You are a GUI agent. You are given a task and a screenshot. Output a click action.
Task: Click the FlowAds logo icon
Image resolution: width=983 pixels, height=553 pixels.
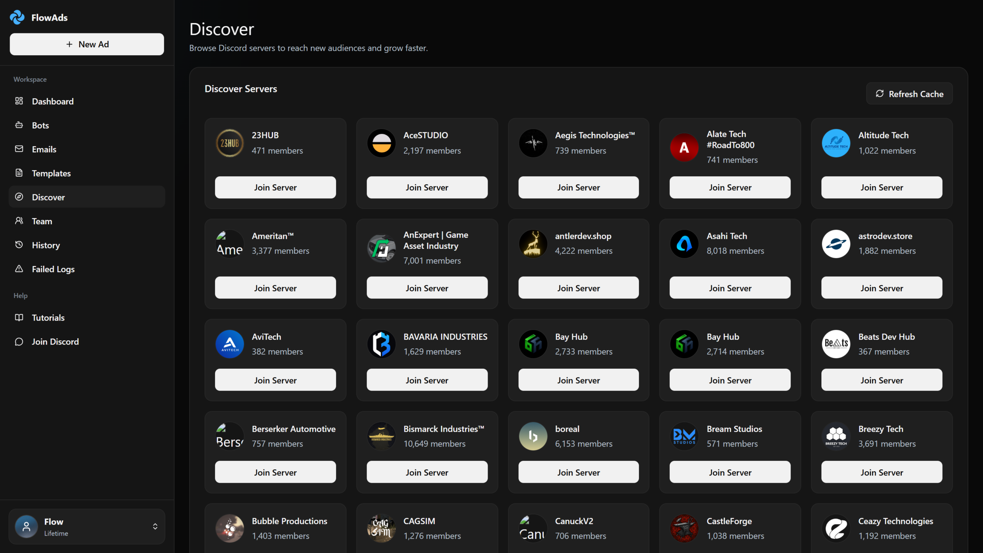click(x=17, y=17)
